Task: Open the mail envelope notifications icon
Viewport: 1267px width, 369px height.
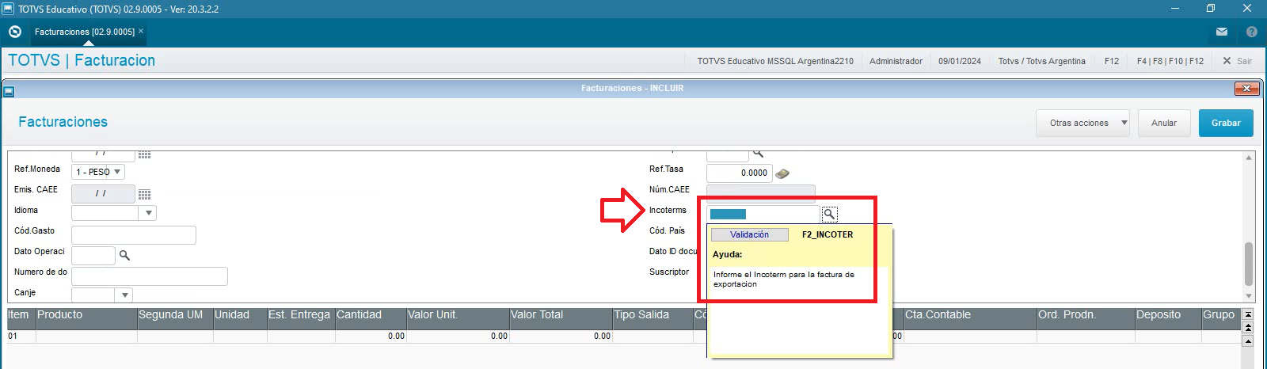Action: tap(1222, 32)
